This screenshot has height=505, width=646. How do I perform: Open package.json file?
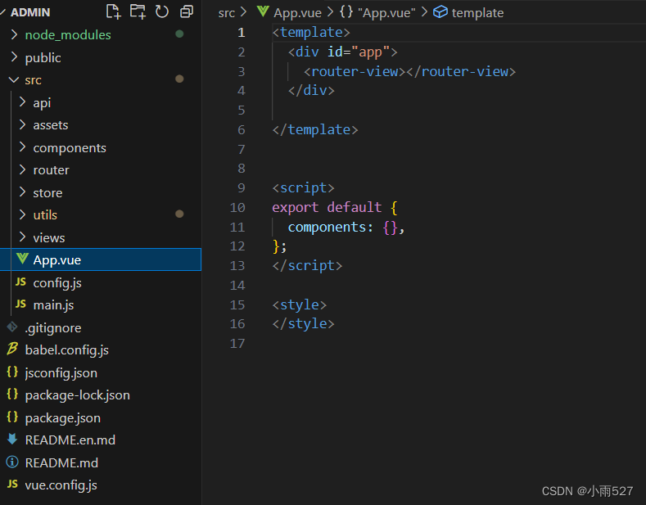(62, 417)
